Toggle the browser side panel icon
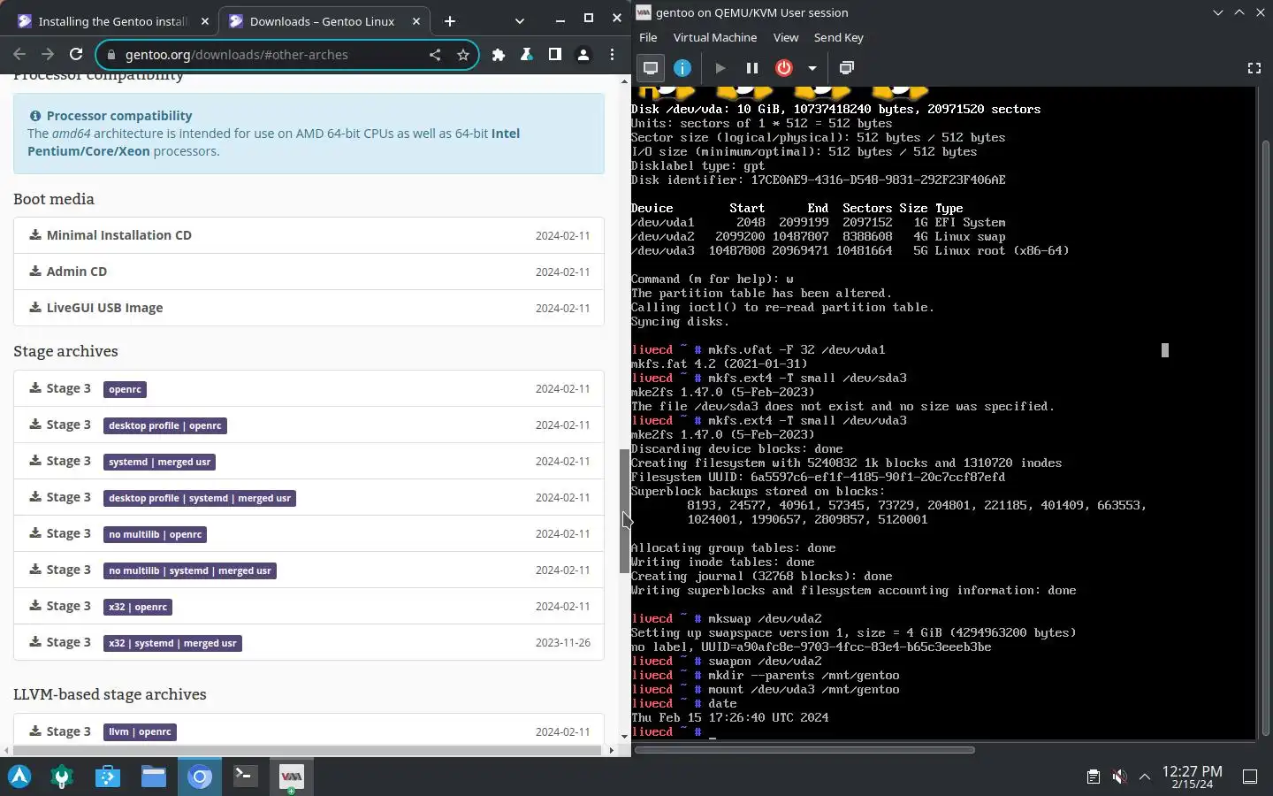The height and width of the screenshot is (796, 1273). coord(555,55)
